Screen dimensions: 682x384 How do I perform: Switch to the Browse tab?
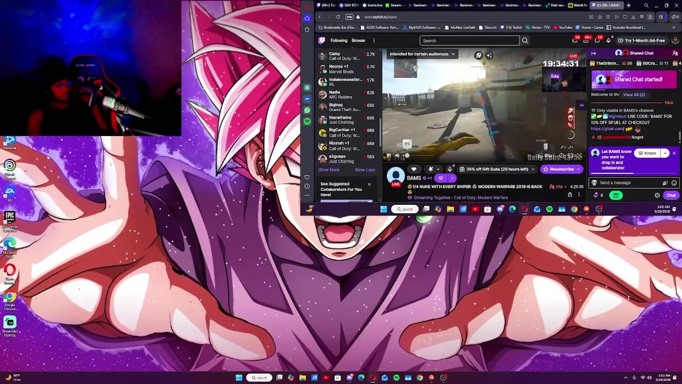358,41
